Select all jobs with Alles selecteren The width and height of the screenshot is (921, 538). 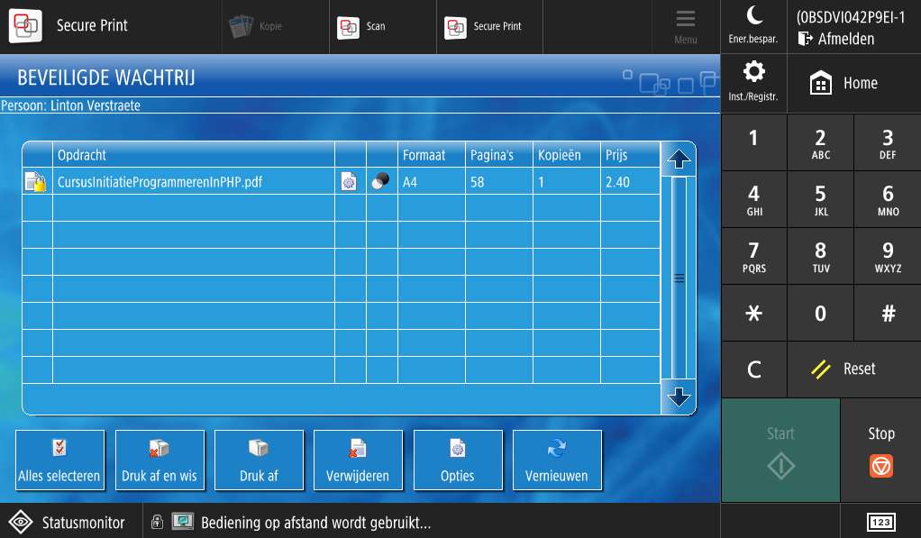[x=59, y=460]
